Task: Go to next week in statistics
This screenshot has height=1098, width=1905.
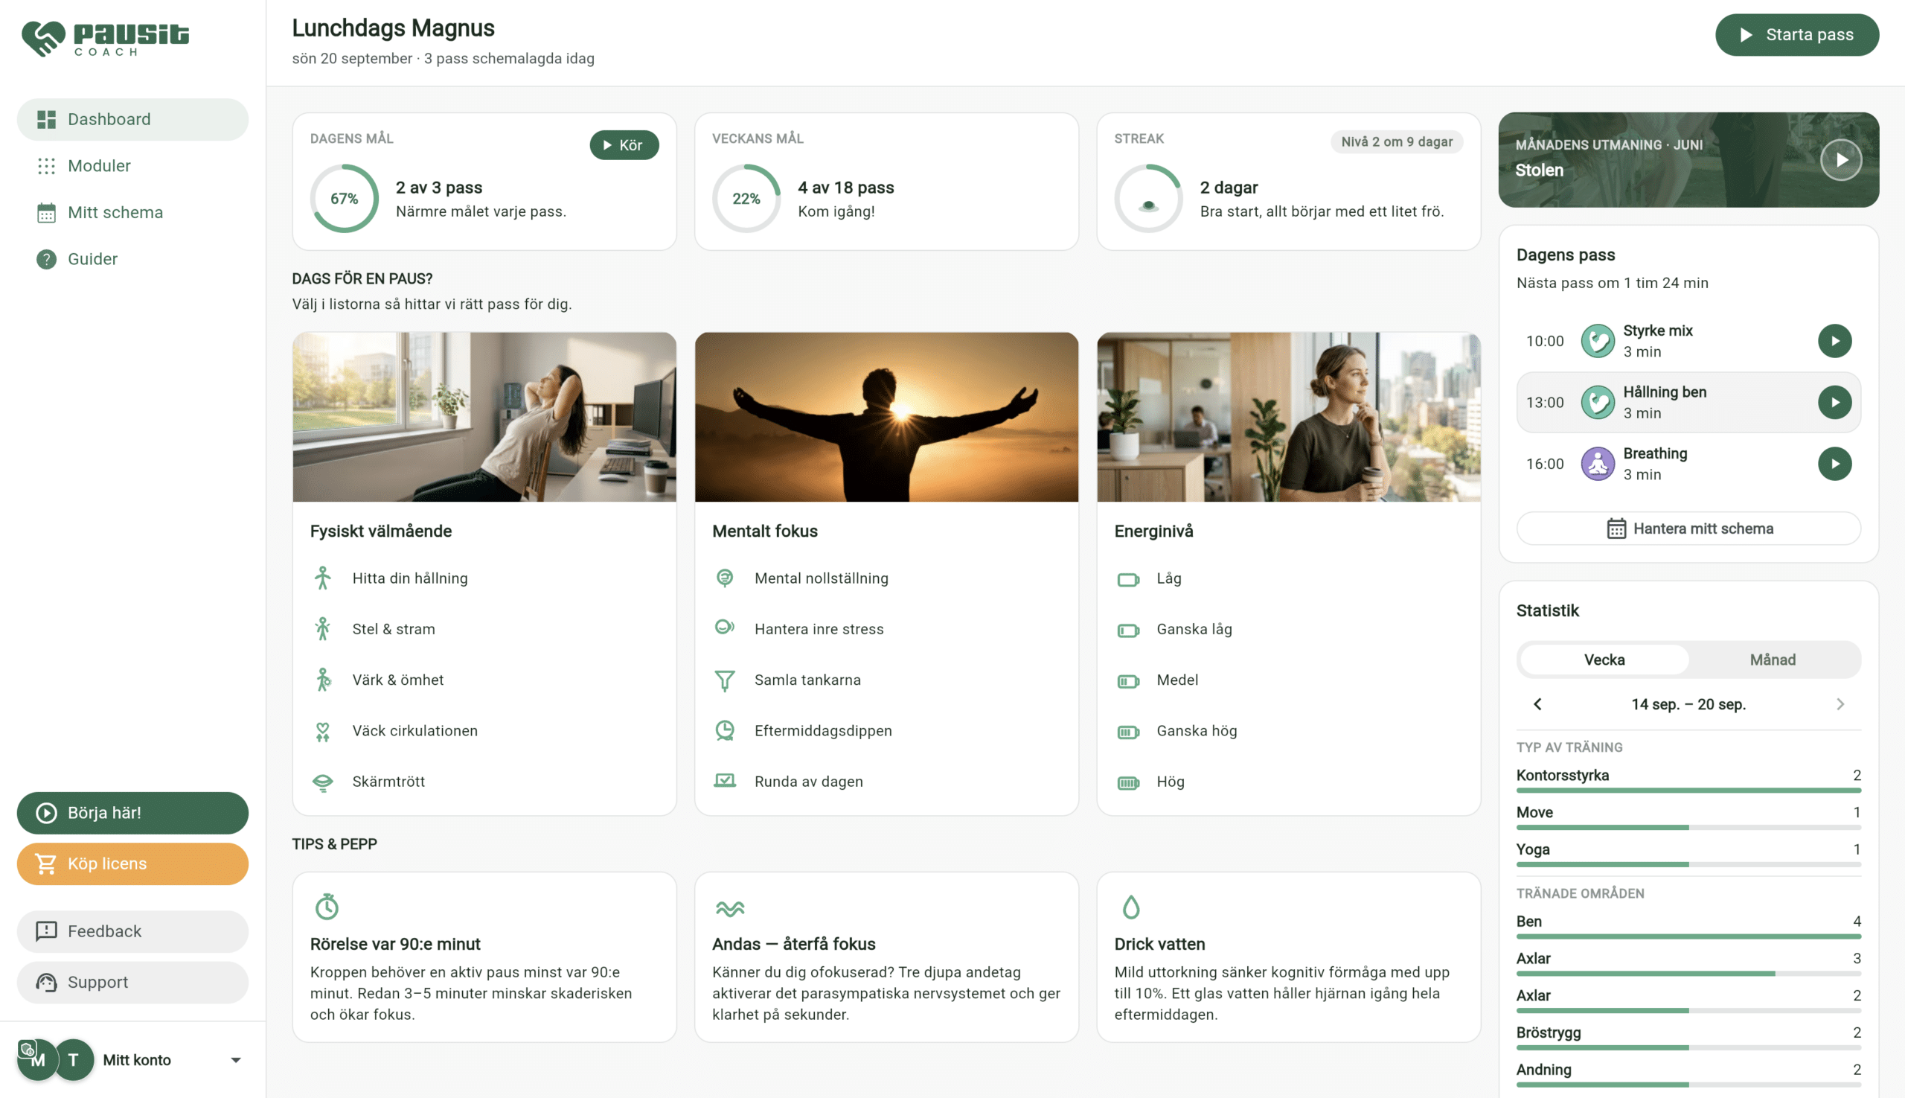Action: [x=1840, y=704]
